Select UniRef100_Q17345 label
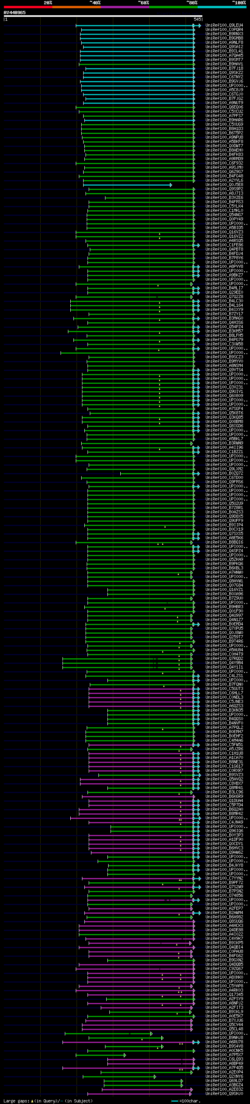The width and height of the screenshot is (250, 1104). tap(224, 994)
